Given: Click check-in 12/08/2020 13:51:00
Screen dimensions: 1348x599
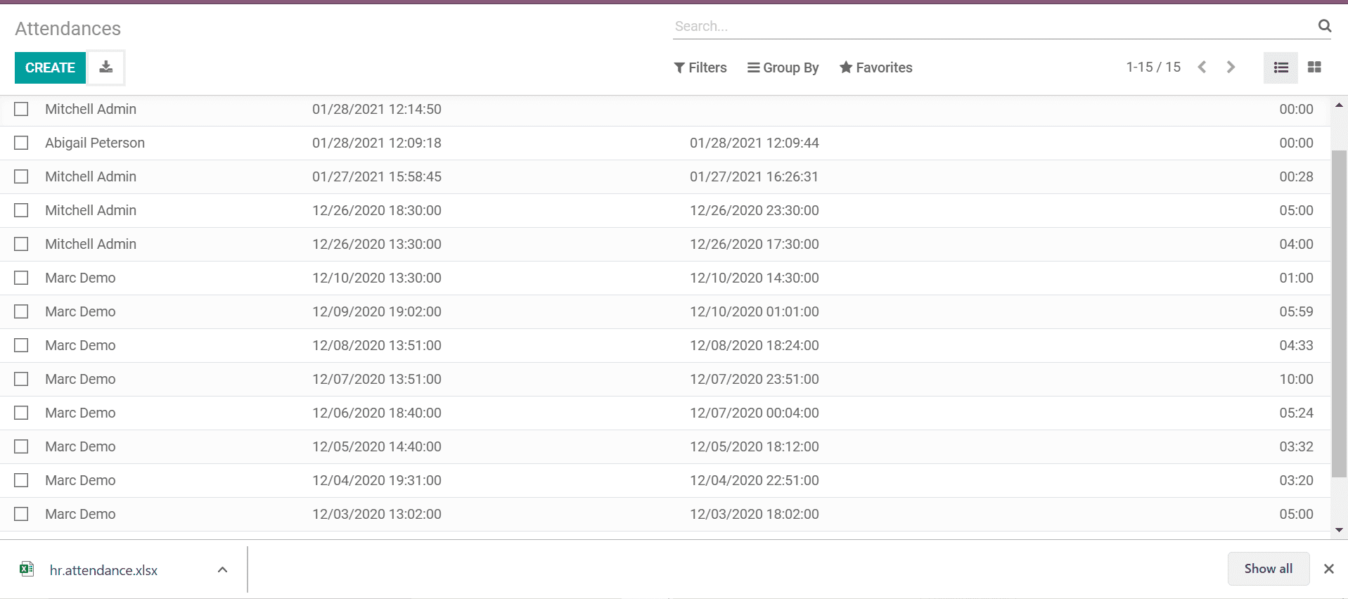Looking at the screenshot, I should coord(377,345).
